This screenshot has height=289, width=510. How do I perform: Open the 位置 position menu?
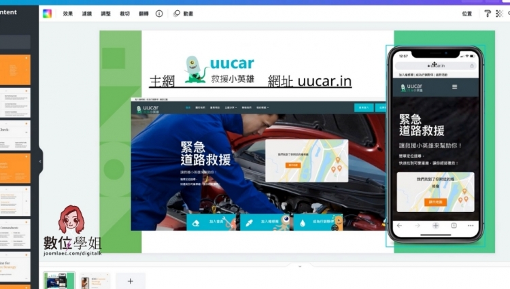point(467,14)
